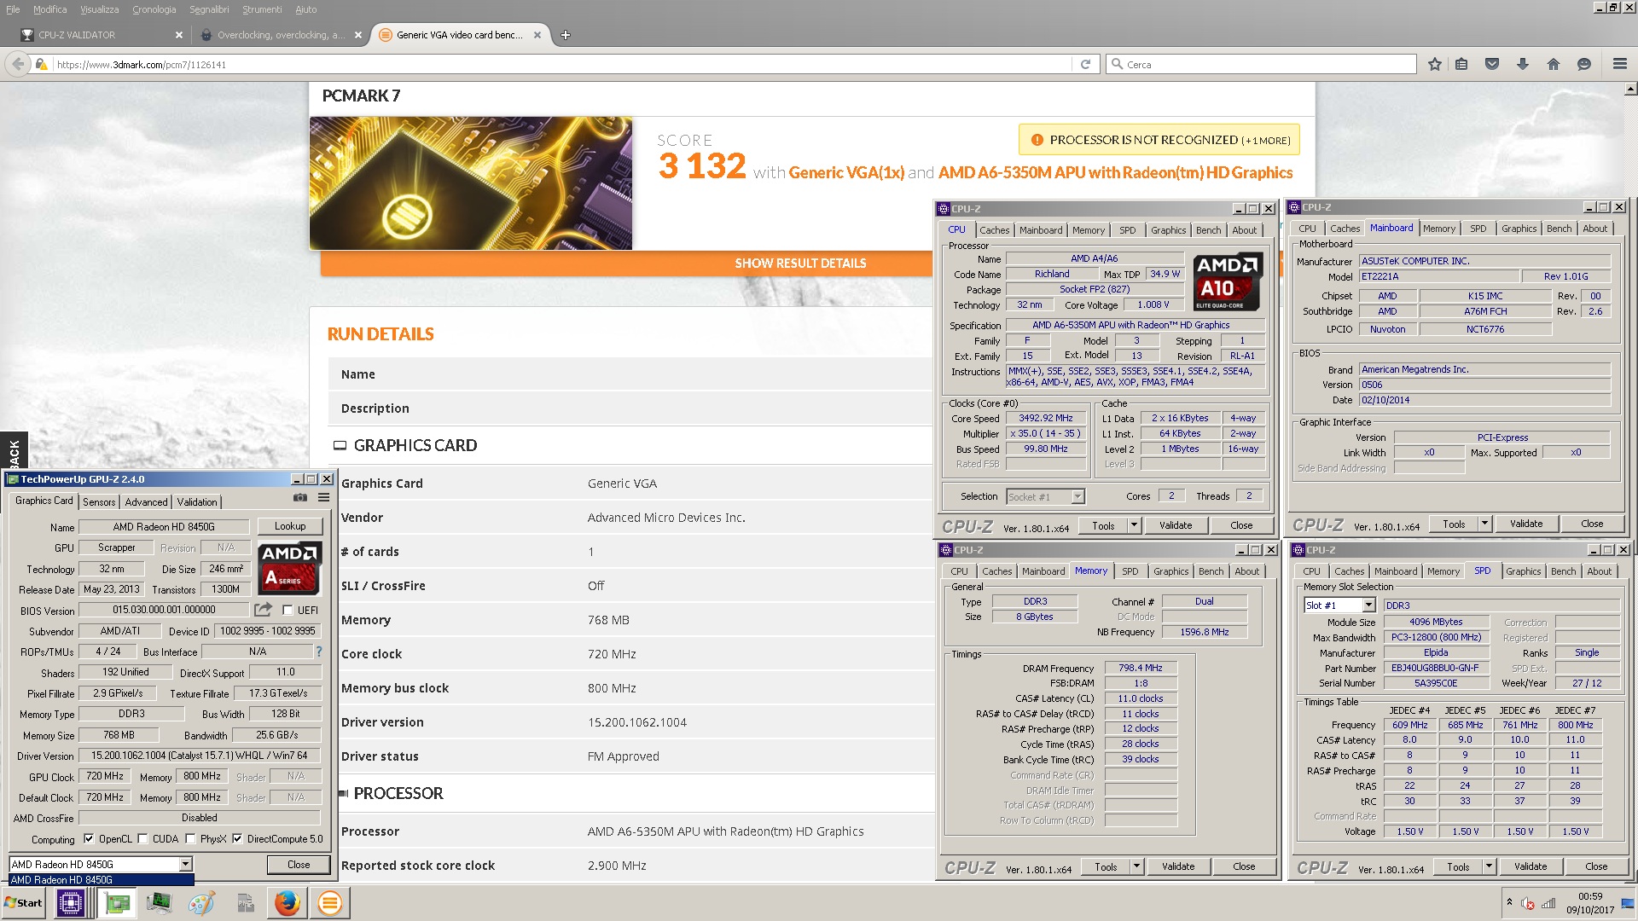Toggle the UEFI checkbox in GPU-Z

[x=288, y=611]
